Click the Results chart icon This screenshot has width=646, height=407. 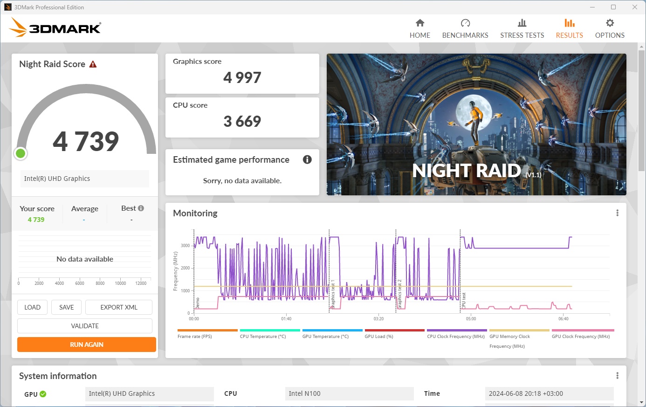570,23
